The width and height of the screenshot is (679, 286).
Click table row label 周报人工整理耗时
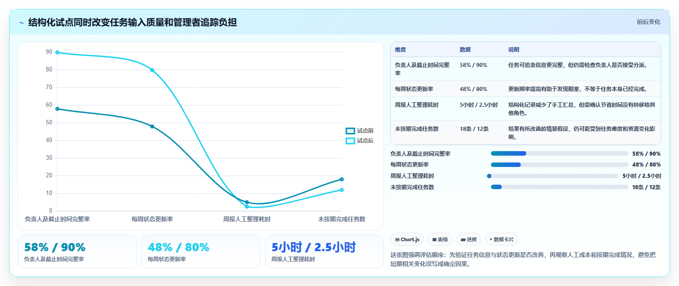point(417,105)
